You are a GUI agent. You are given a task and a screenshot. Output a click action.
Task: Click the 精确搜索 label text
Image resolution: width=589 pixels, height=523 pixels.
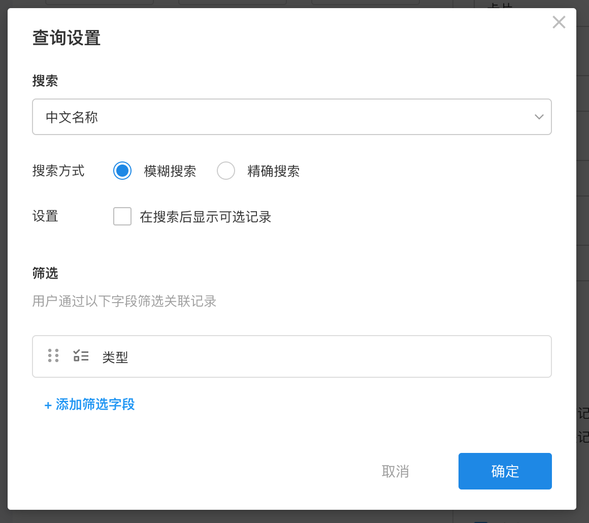274,171
